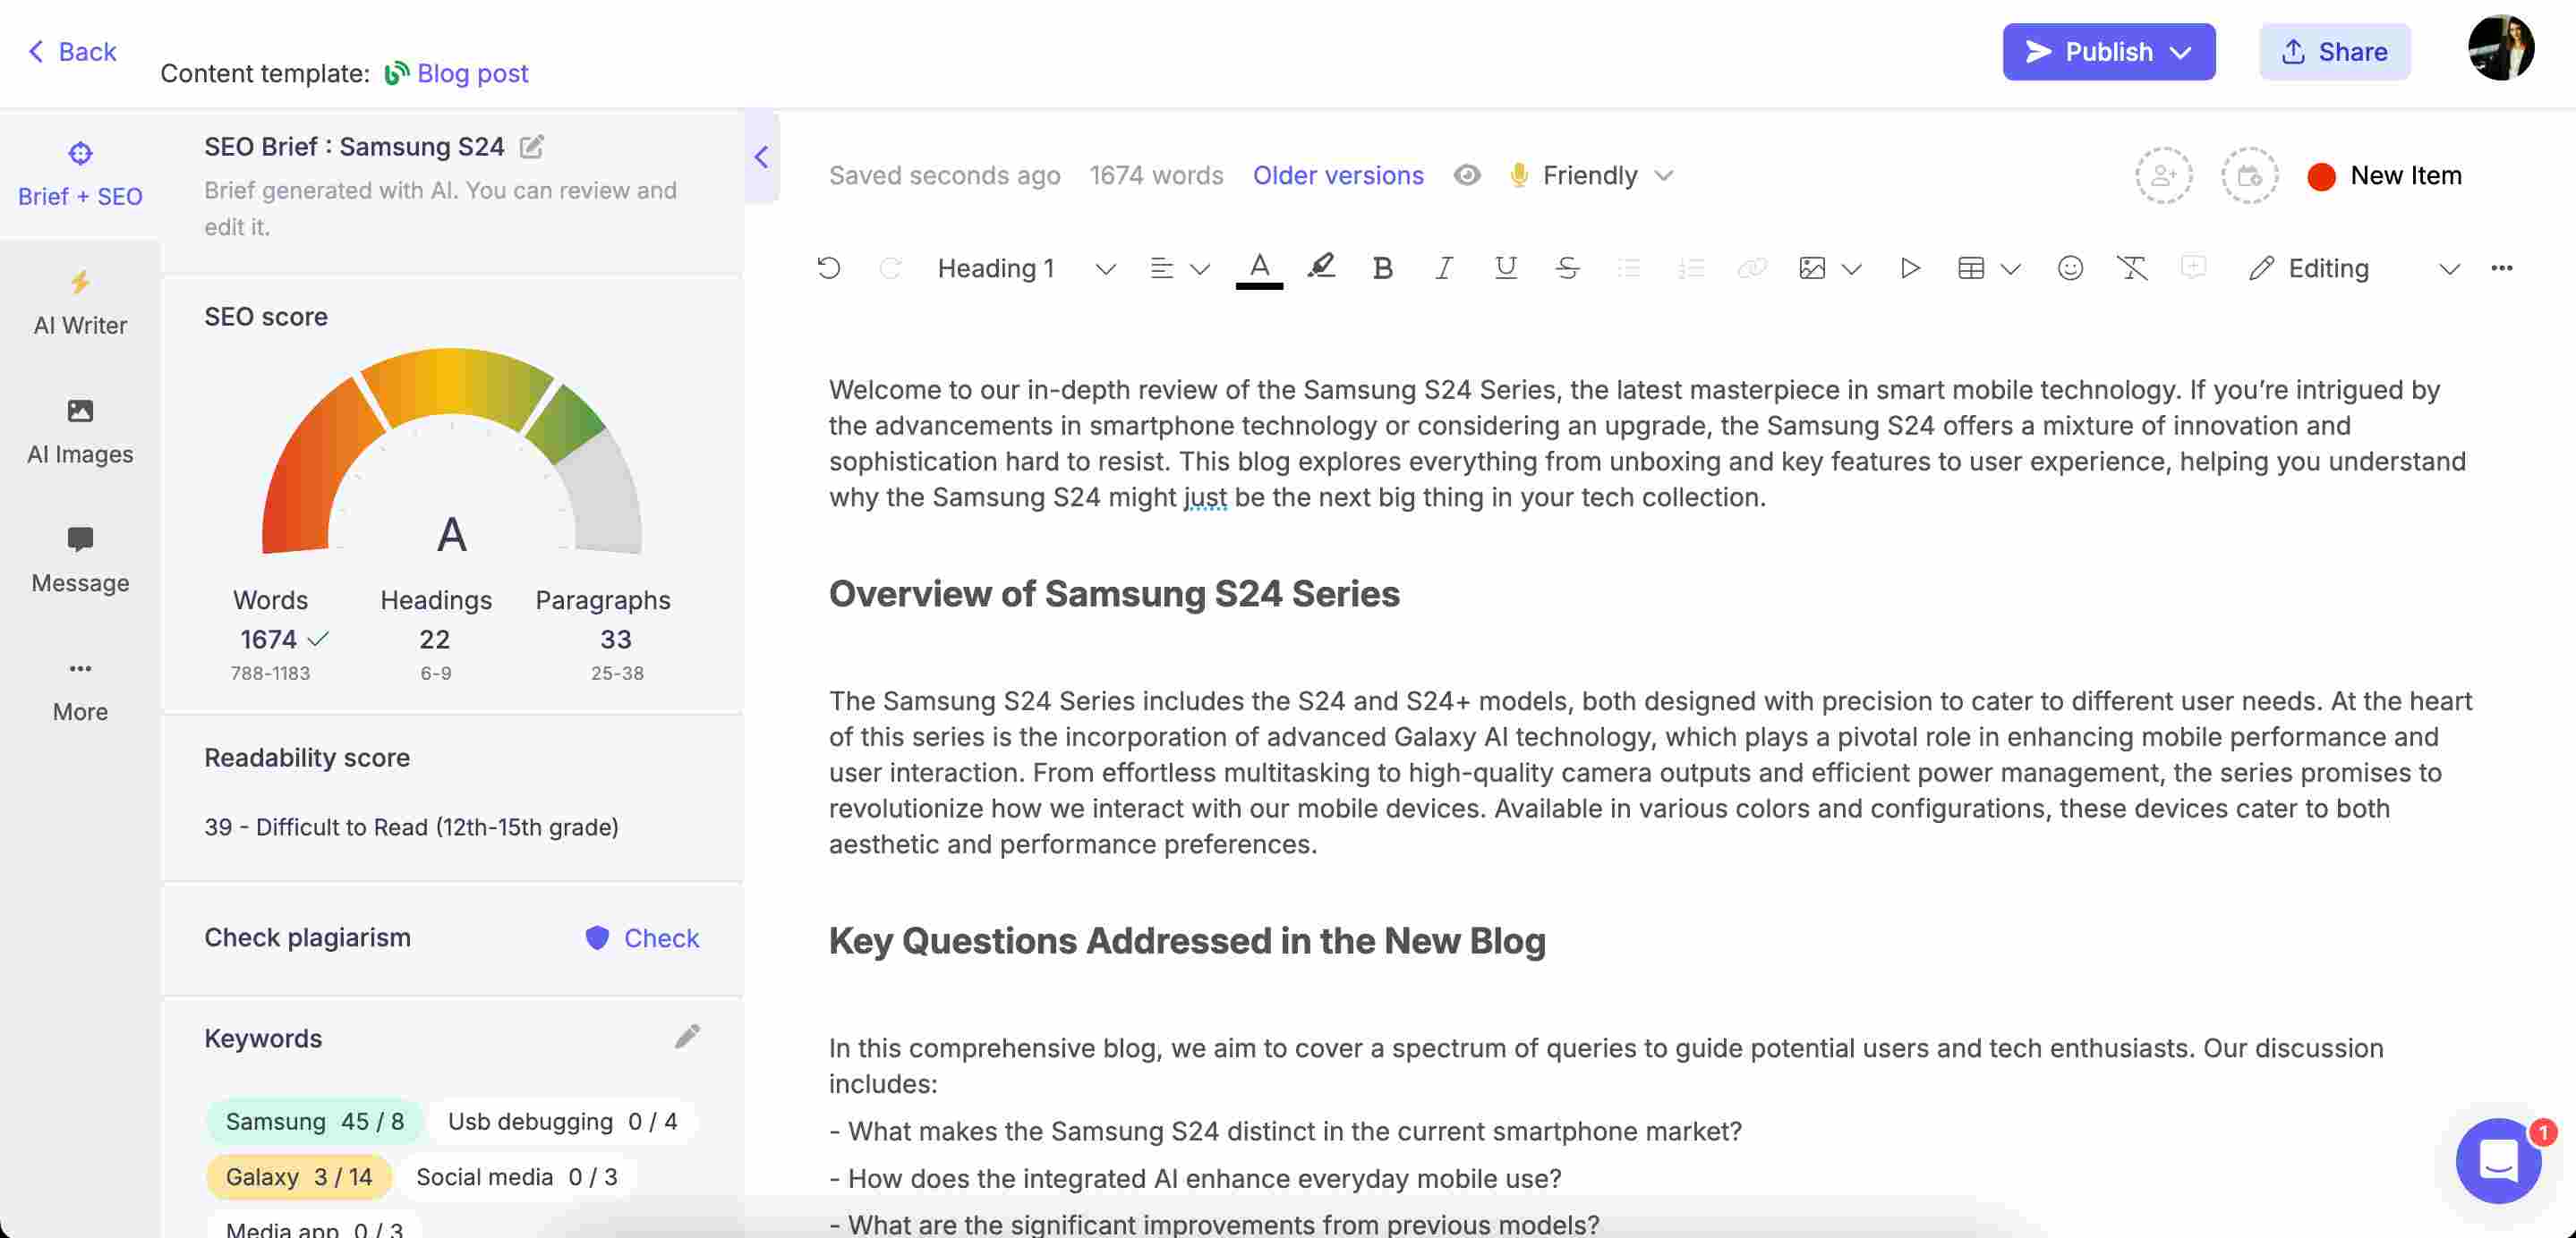Click the Samsung 45 / 8 keyword tag
Viewport: 2576px width, 1238px height.
click(314, 1121)
